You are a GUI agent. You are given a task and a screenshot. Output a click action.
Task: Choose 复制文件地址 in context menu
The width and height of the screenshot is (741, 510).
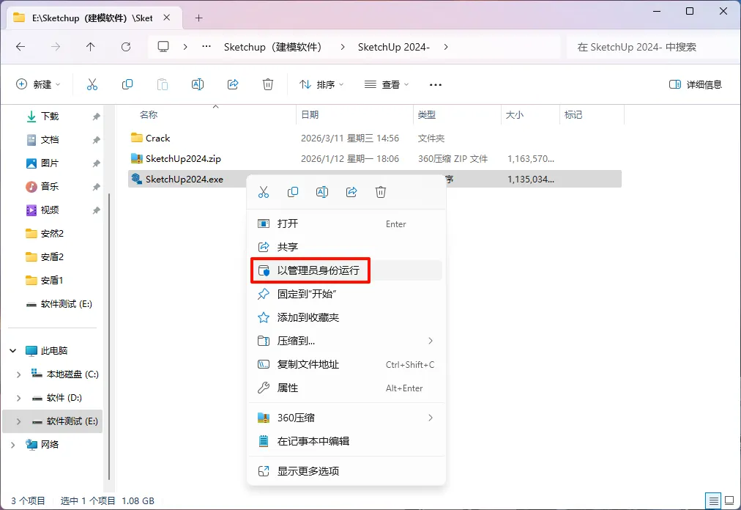pyautogui.click(x=346, y=364)
